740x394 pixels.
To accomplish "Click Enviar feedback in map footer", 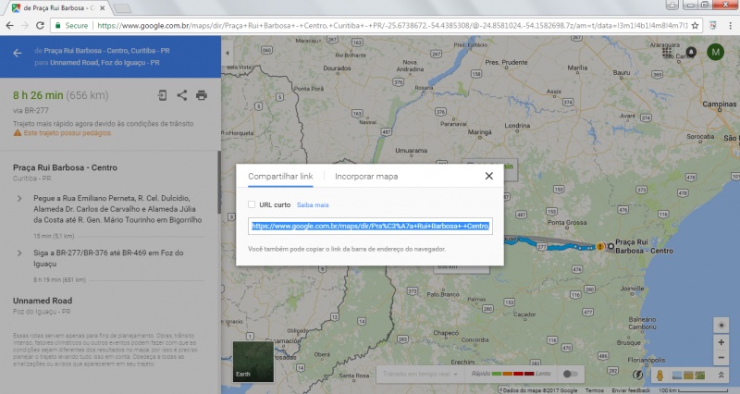I will [631, 390].
